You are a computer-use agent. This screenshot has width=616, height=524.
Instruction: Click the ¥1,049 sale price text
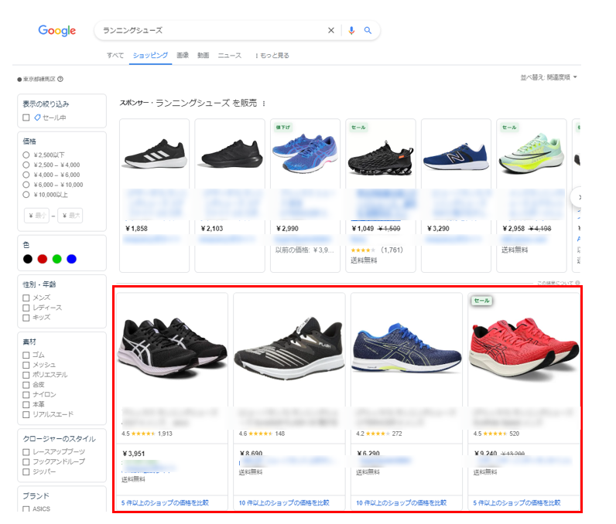click(x=363, y=229)
